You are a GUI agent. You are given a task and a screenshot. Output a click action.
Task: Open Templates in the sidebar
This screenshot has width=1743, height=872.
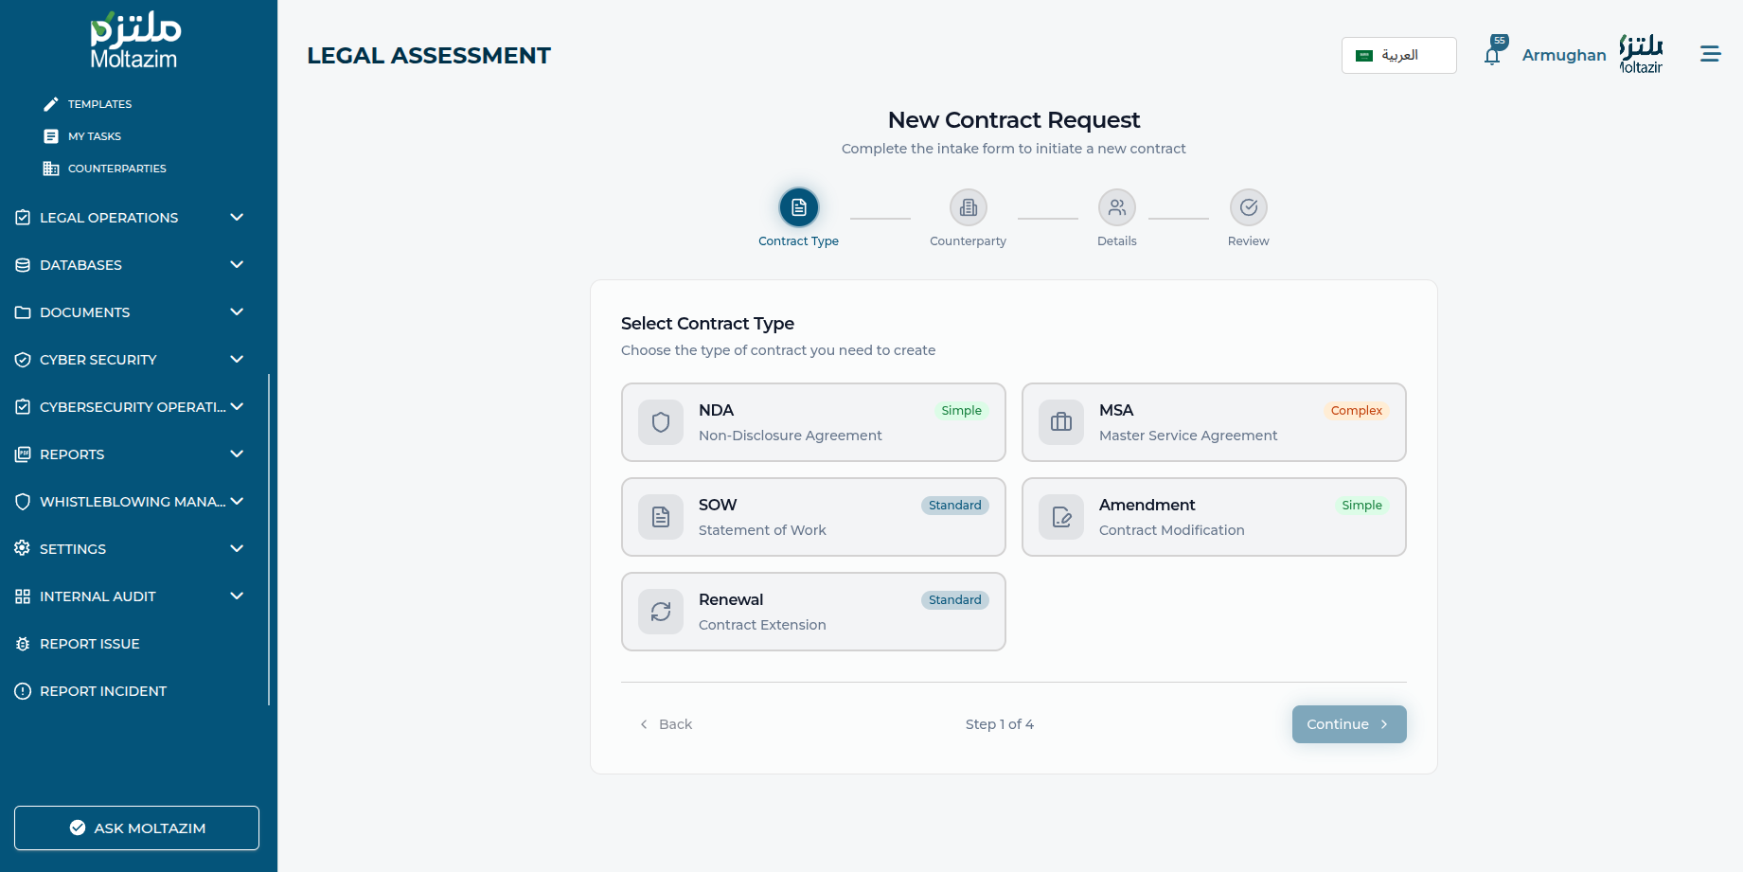coord(99,104)
